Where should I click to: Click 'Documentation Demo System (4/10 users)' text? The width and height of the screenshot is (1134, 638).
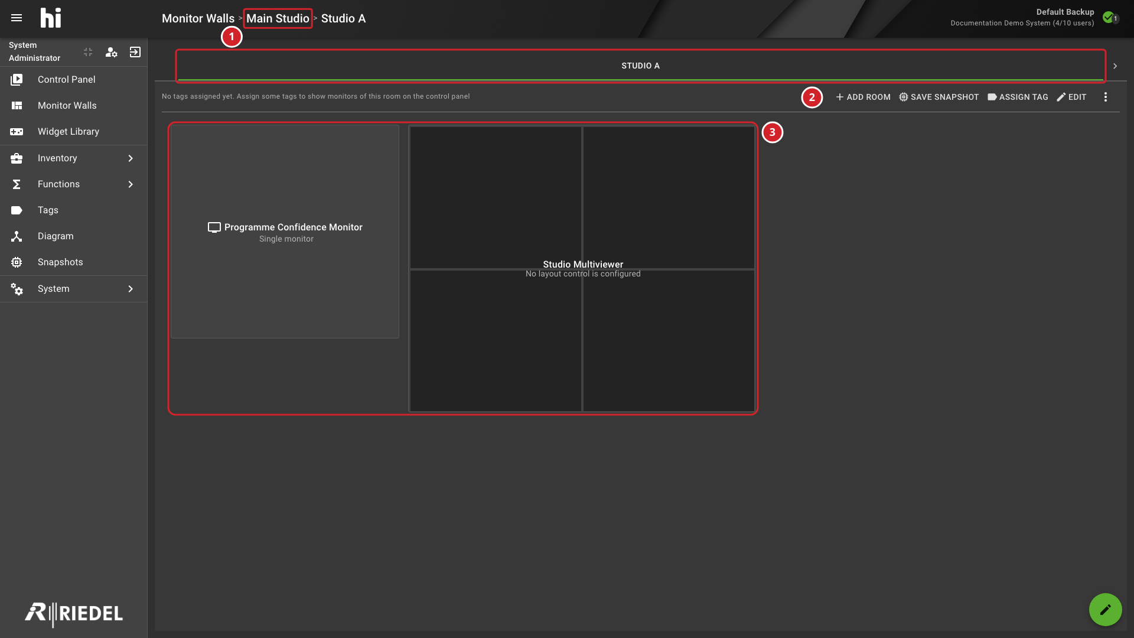pos(1022,23)
